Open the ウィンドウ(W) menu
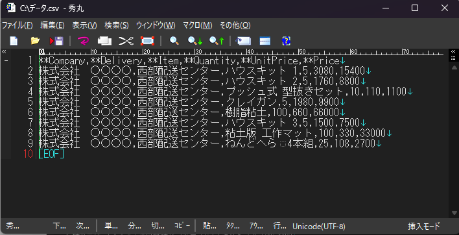 [156, 25]
